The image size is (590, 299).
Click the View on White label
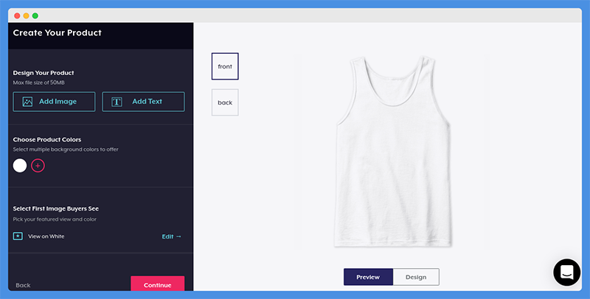tap(46, 236)
